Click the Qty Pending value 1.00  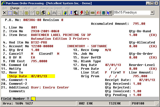(x=137, y=95)
